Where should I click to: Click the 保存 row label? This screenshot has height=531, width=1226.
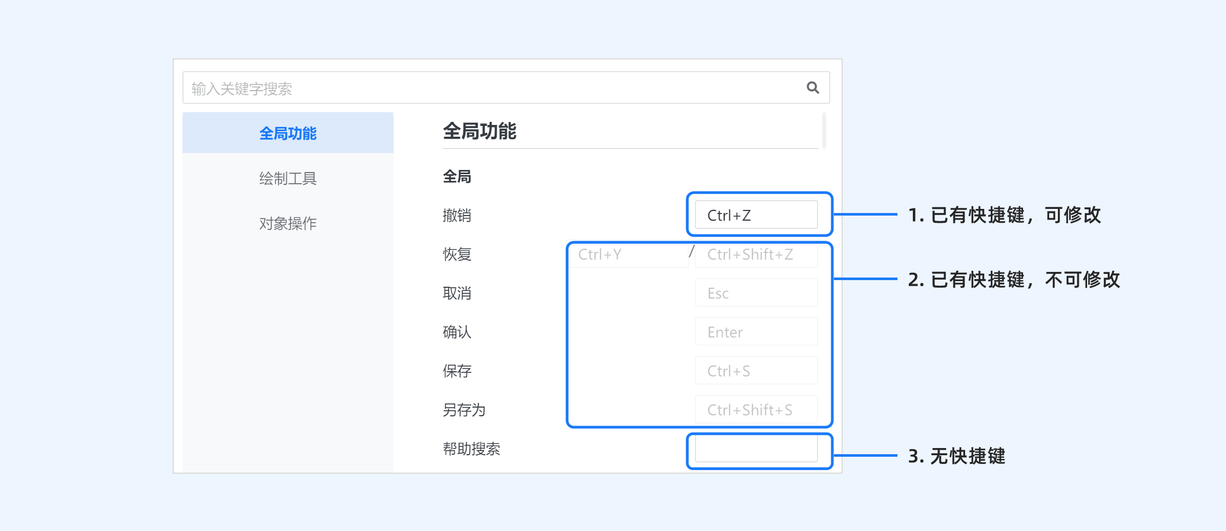pyautogui.click(x=457, y=371)
